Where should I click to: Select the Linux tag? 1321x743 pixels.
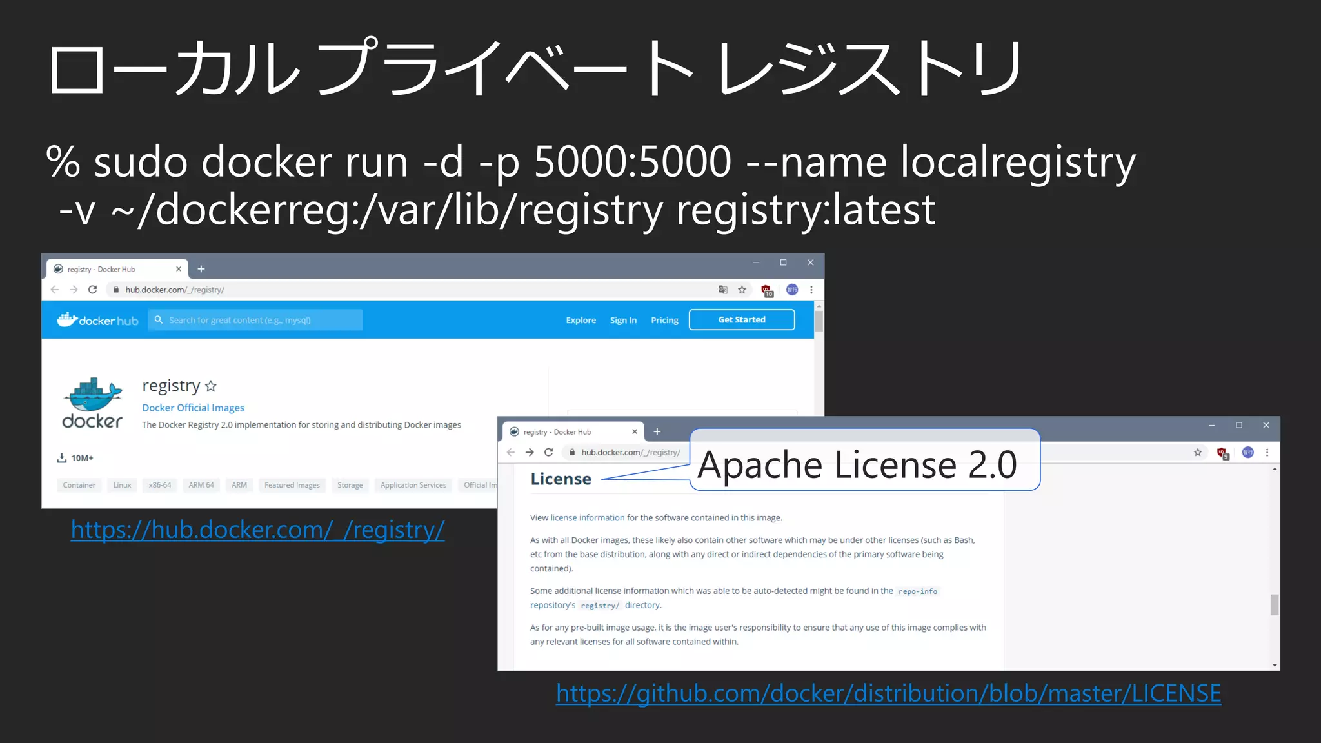(x=122, y=485)
